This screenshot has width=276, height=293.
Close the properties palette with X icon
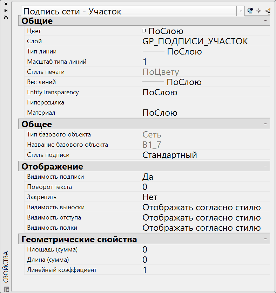pos(6,4)
